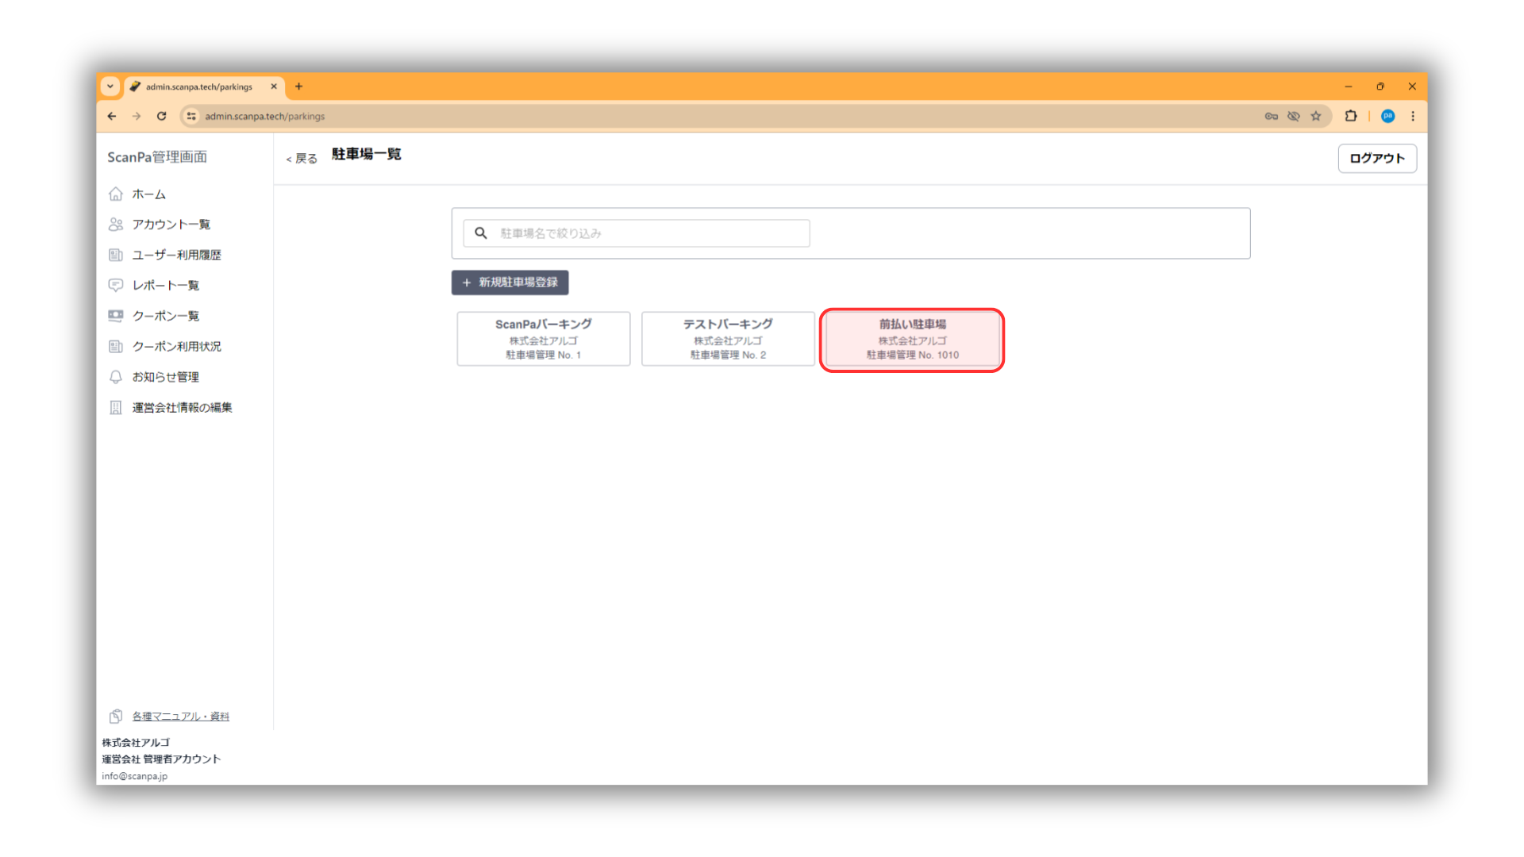Bookmark this page with star icon
This screenshot has width=1524, height=857.
coord(1316,116)
